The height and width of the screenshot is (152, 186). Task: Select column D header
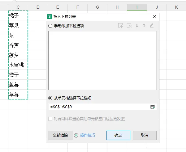coord(38,7)
